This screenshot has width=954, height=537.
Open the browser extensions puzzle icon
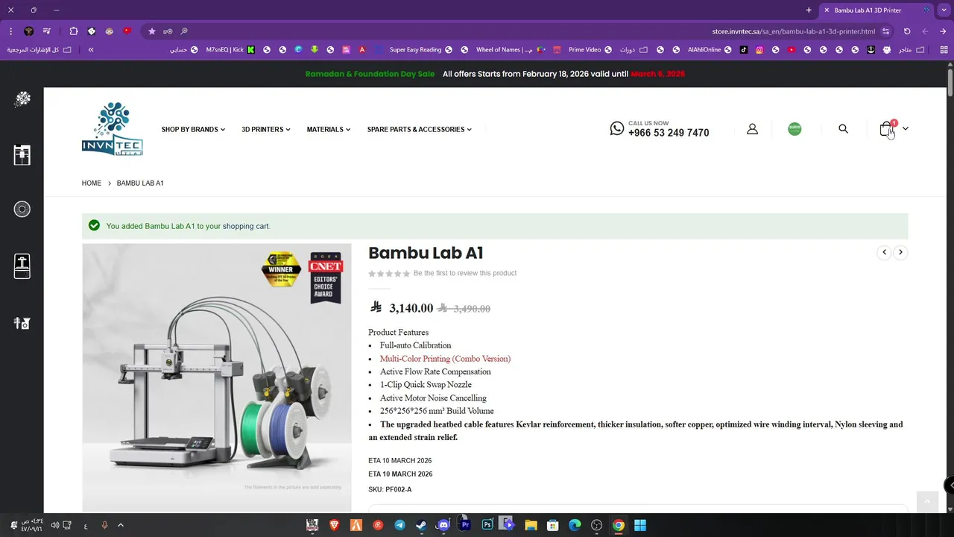[73, 31]
